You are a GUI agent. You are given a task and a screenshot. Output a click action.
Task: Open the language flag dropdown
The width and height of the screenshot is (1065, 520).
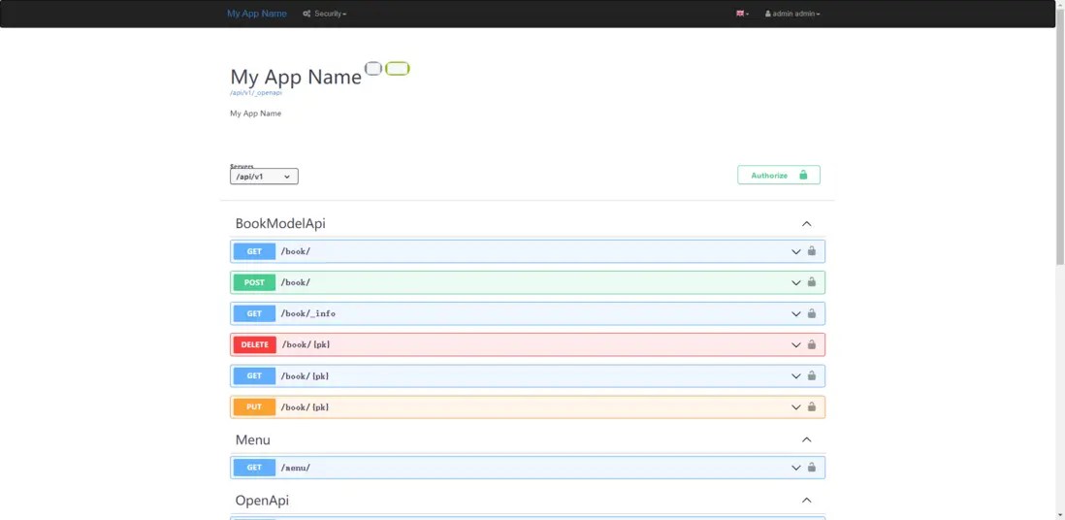coord(742,14)
